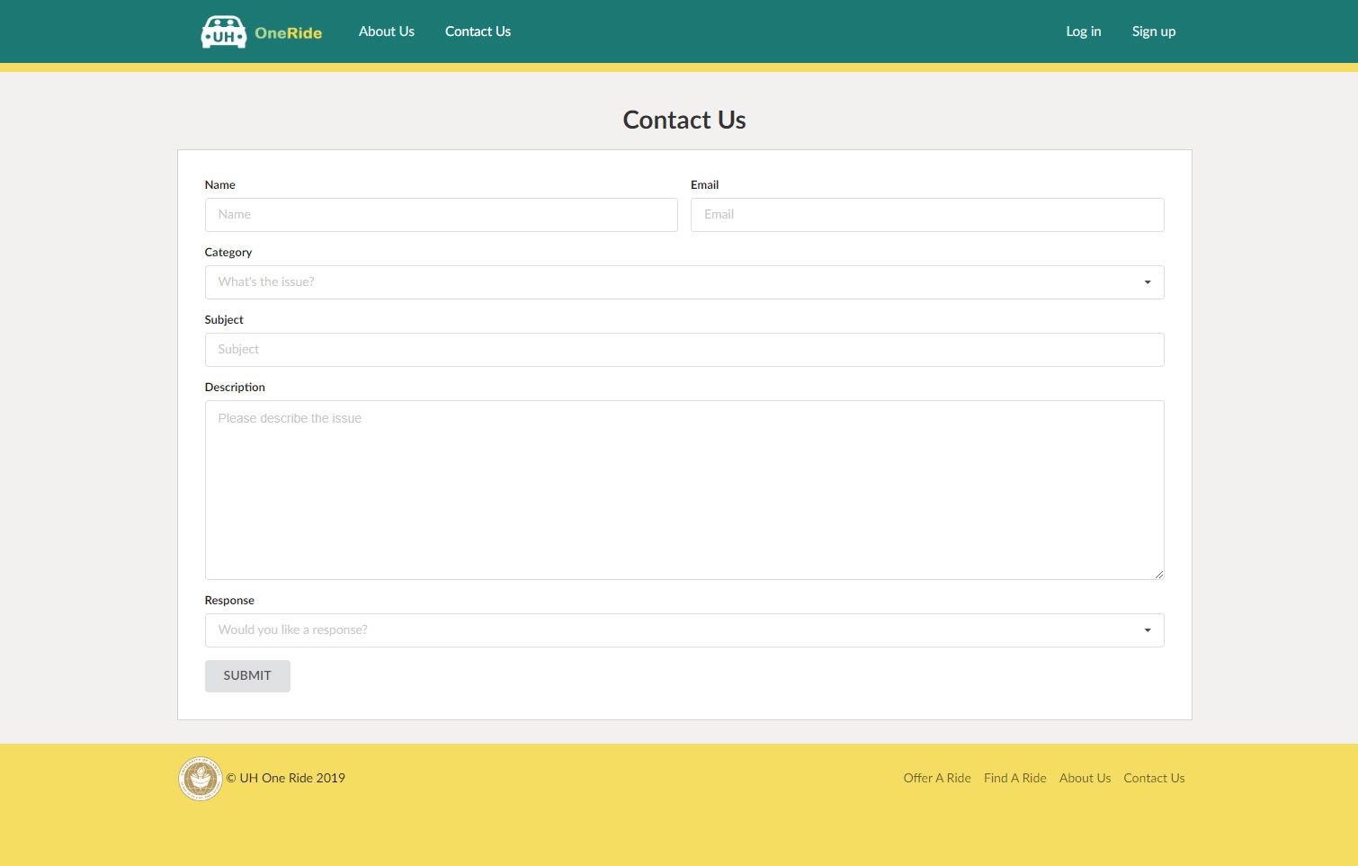Click the university seal in footer

click(x=200, y=779)
